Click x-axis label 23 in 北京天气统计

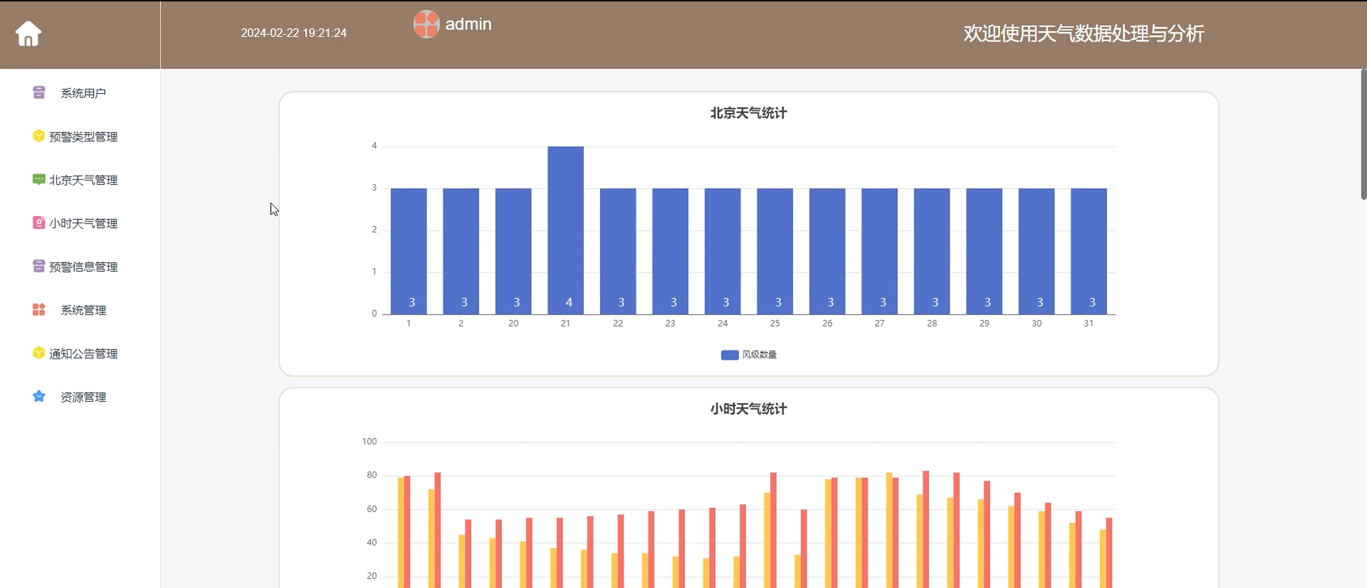tap(670, 323)
